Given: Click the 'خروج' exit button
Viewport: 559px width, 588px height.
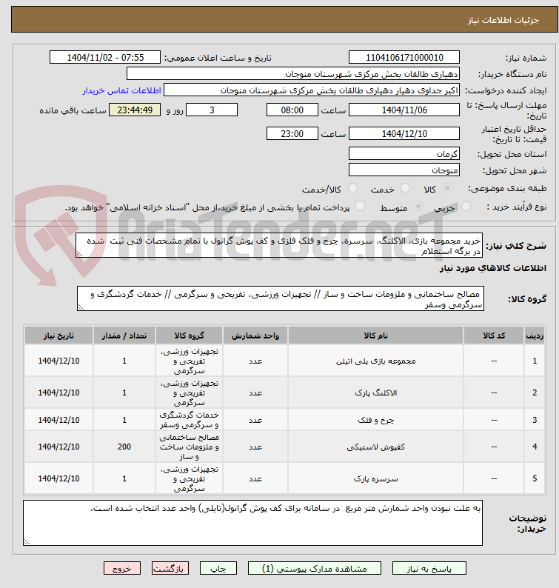Looking at the screenshot, I should click(x=122, y=569).
